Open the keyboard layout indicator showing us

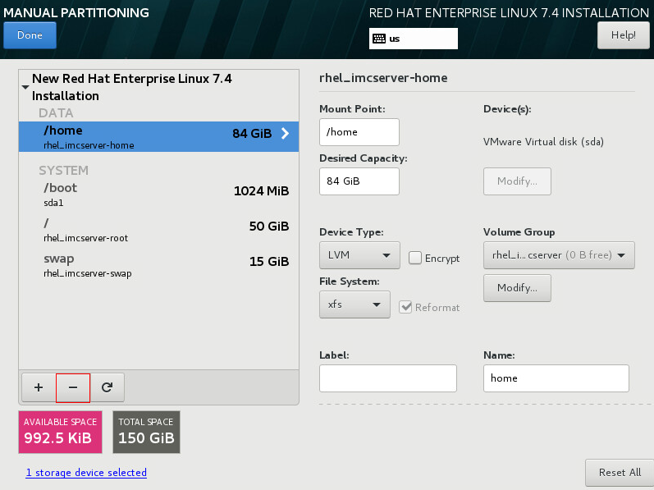414,39
